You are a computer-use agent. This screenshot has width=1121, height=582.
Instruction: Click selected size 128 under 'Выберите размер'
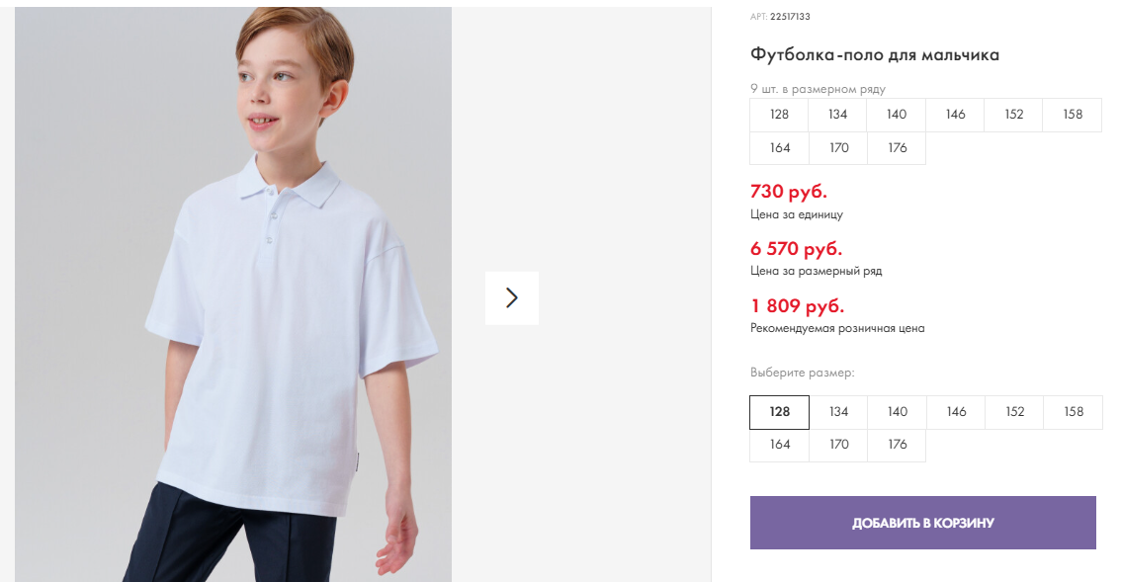point(780,412)
